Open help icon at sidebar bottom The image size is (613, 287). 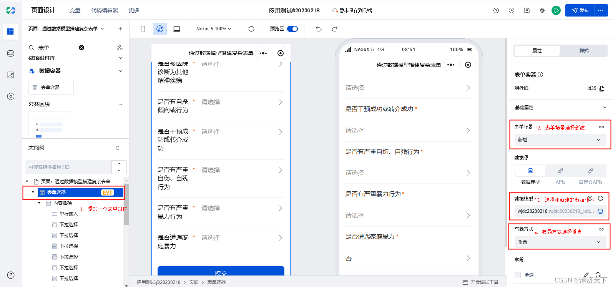[11, 275]
